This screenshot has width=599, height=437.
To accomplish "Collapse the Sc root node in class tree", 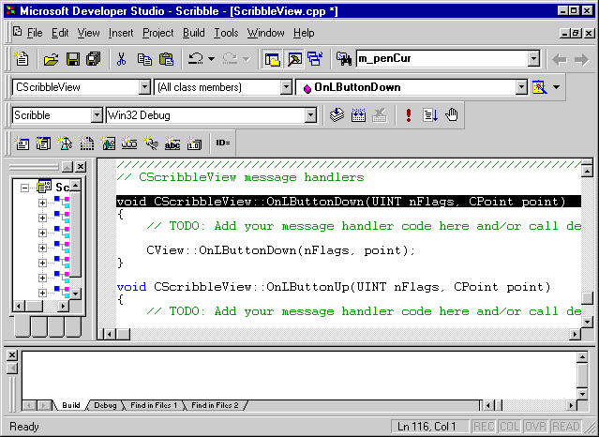I will [x=24, y=188].
